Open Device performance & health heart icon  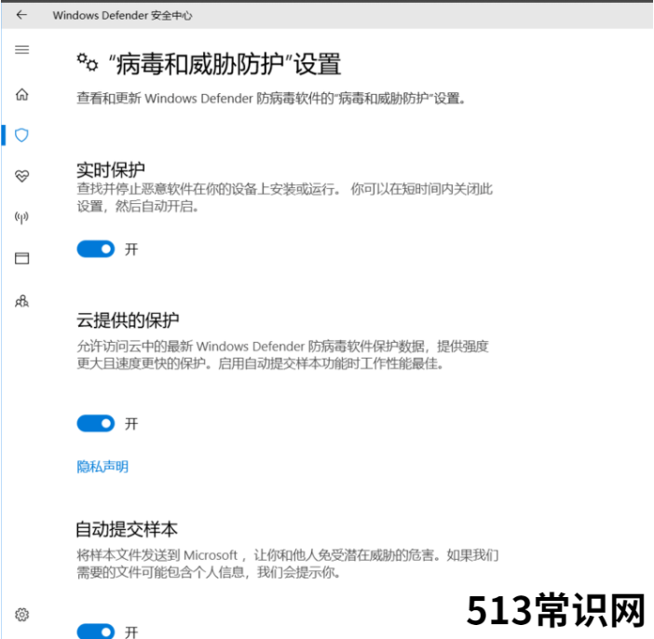22,176
